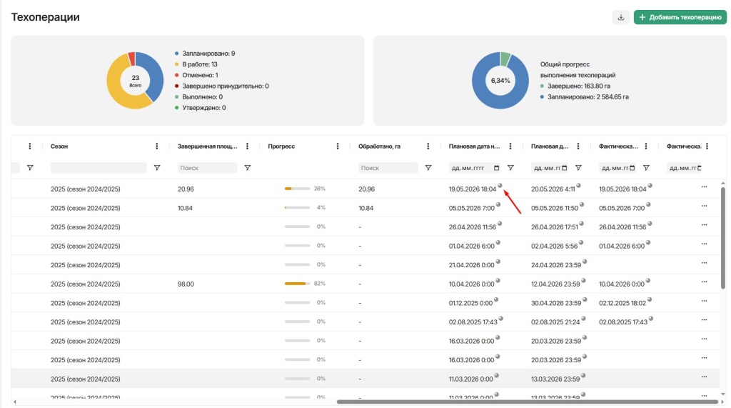The image size is (731, 408).
Task: Click the 26% progress bar
Action: [297, 189]
